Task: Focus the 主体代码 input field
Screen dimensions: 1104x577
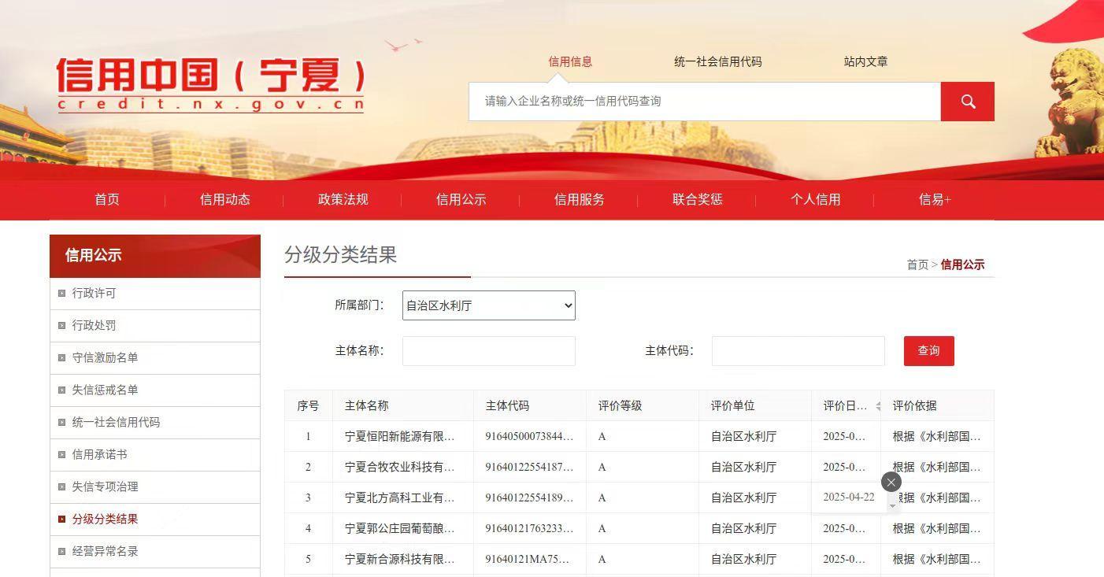Action: pos(798,351)
